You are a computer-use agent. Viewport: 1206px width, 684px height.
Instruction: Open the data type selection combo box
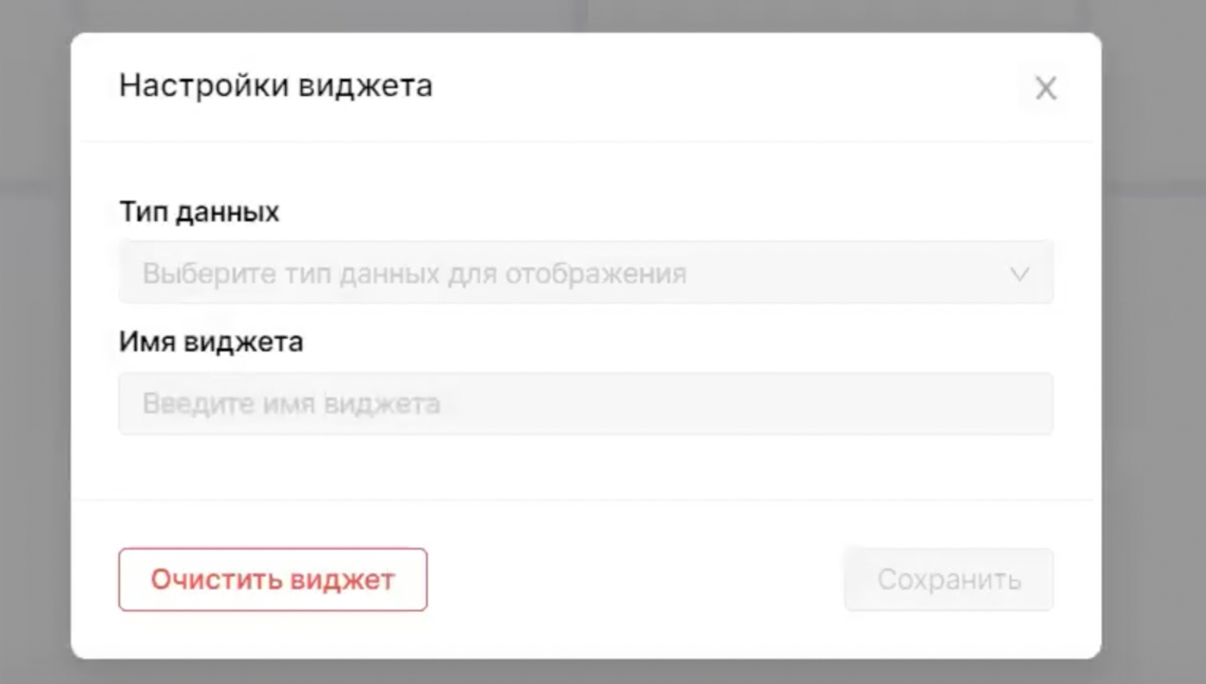[x=585, y=272]
